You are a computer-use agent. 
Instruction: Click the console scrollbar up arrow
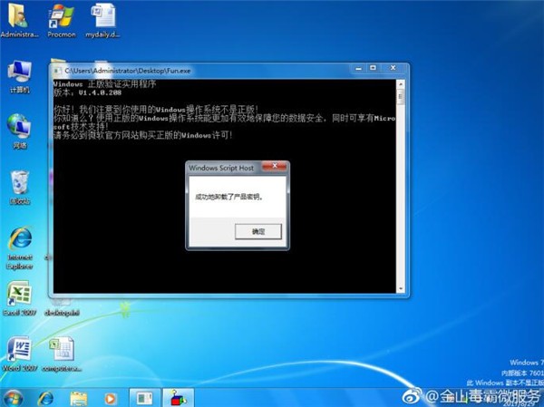click(401, 83)
